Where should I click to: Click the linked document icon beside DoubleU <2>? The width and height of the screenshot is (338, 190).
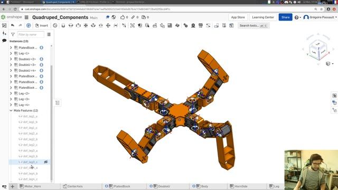[x=41, y=59]
